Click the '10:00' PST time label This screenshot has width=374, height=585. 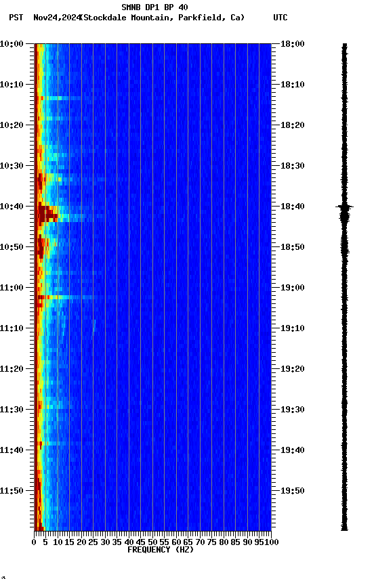(12, 44)
